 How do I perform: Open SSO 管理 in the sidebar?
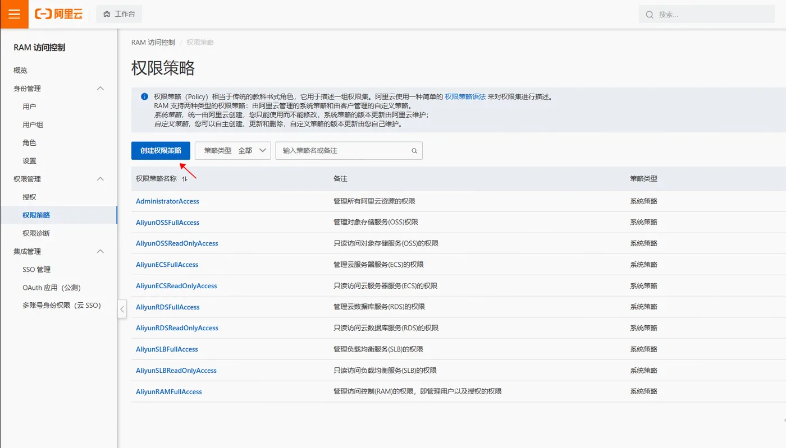click(x=36, y=270)
